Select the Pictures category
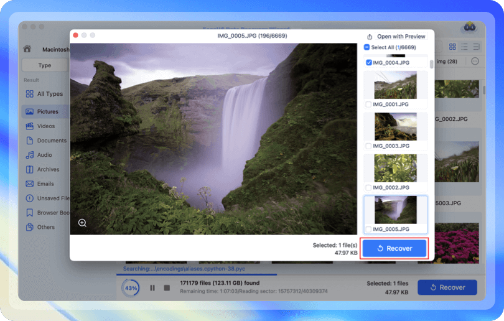 coord(45,111)
